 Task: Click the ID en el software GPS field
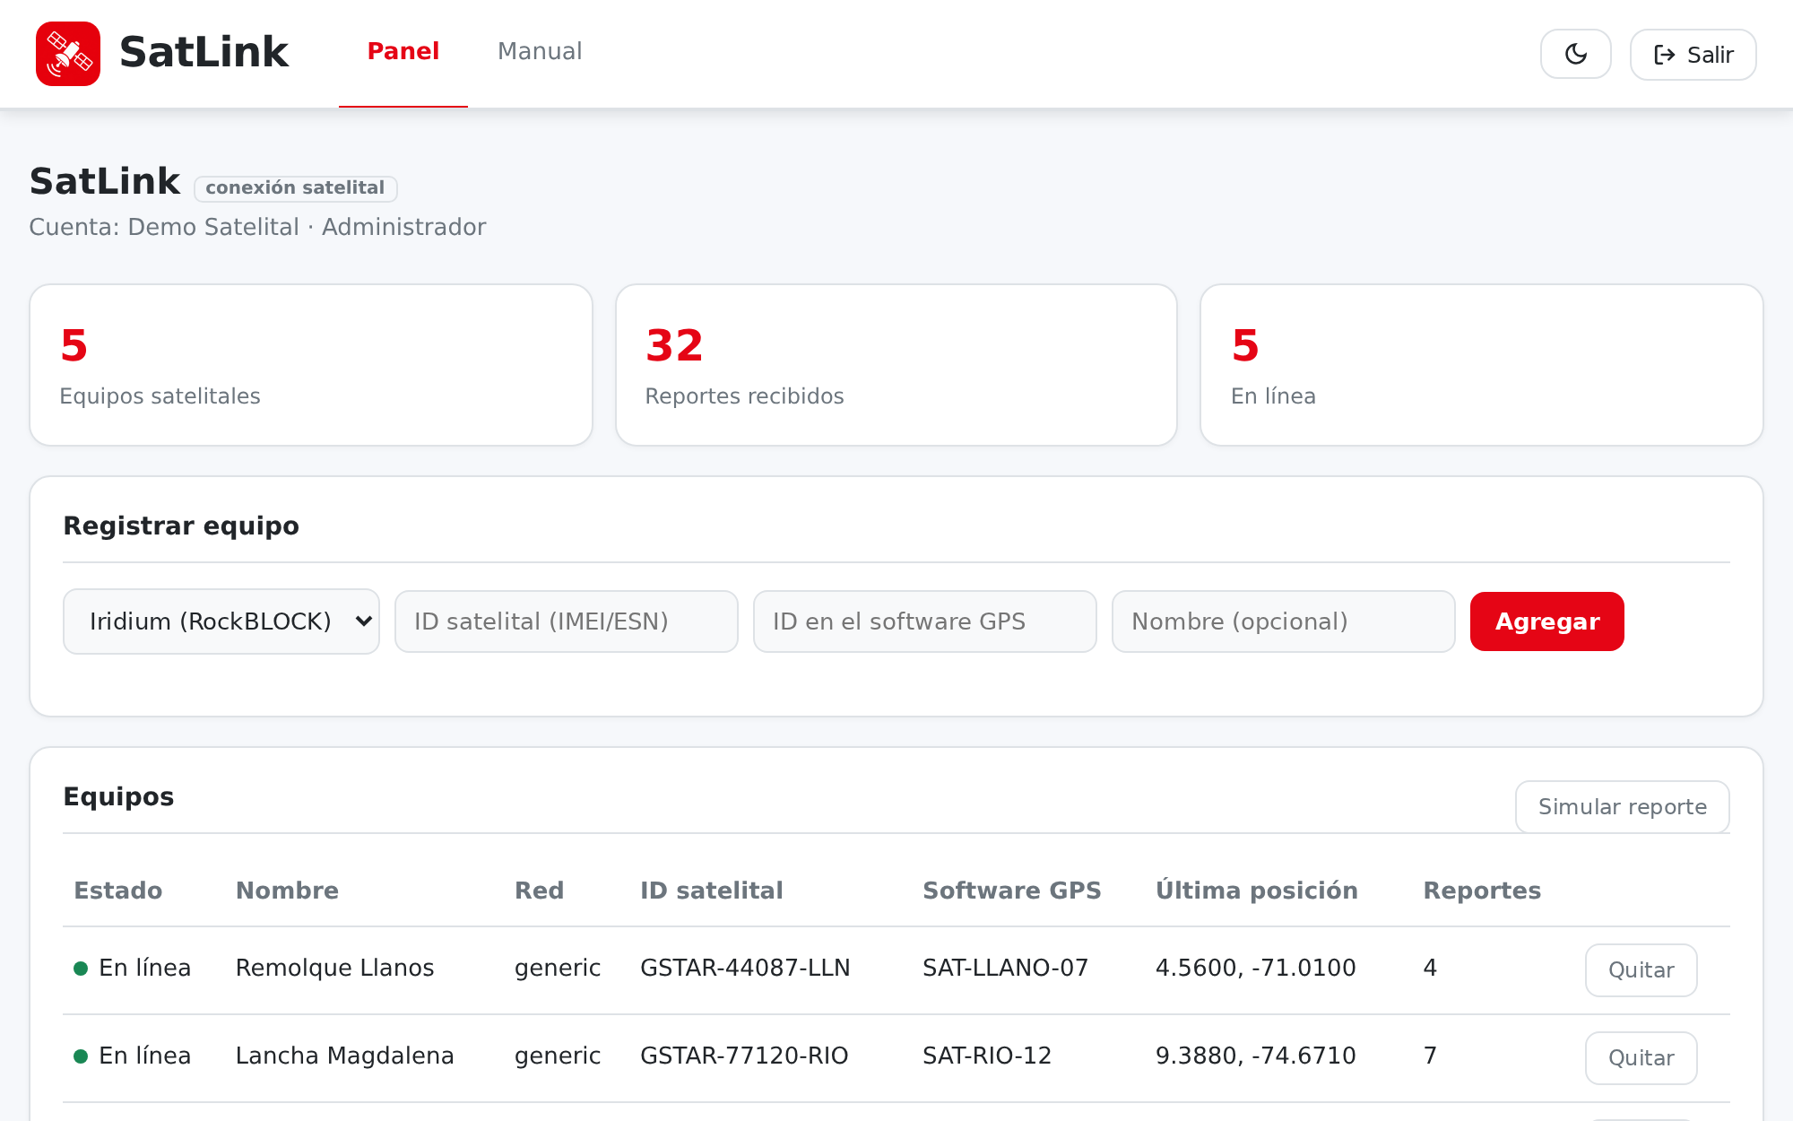(925, 621)
